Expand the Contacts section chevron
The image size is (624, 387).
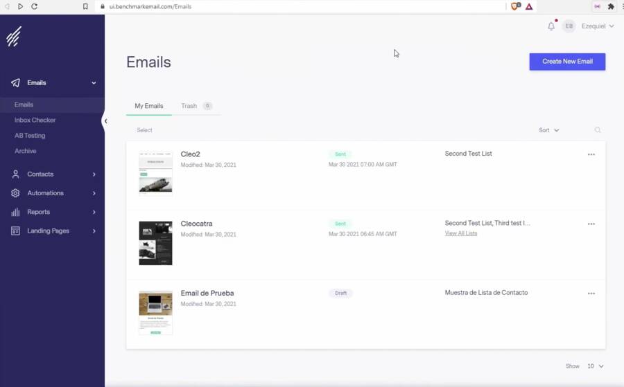[x=94, y=174]
